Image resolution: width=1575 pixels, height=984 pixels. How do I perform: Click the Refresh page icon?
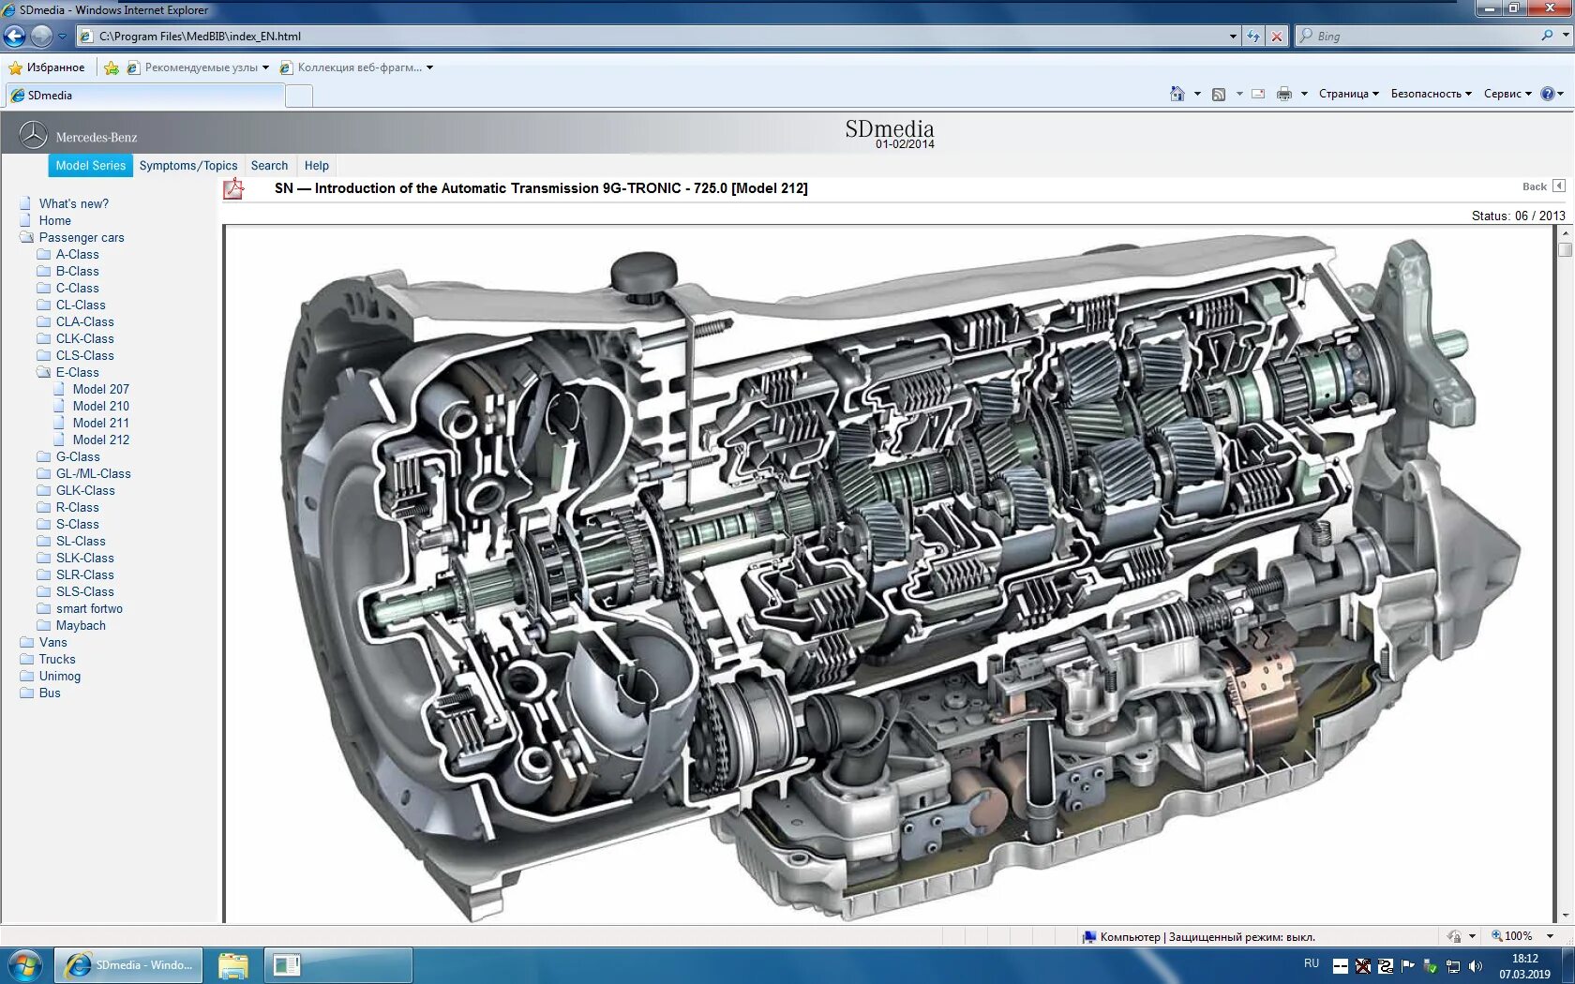(1253, 36)
